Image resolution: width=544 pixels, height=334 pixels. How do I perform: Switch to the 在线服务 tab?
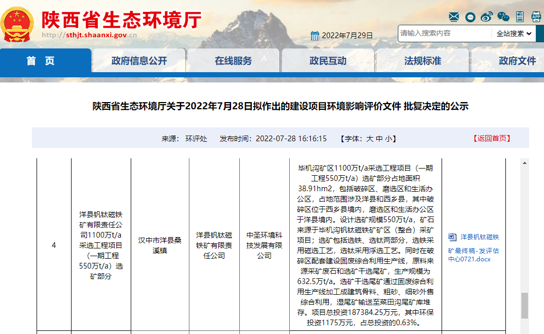pos(233,61)
